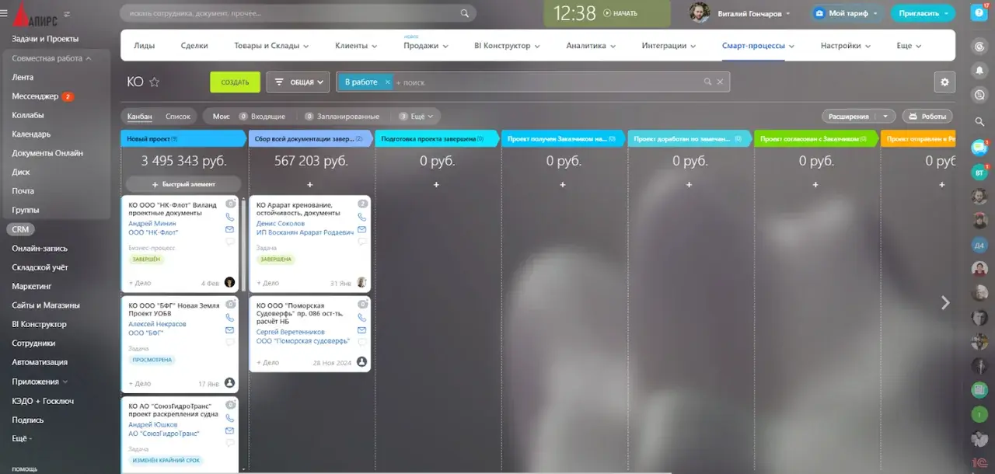Select the Новый проект stage header
The height and width of the screenshot is (474, 995).
pos(183,138)
